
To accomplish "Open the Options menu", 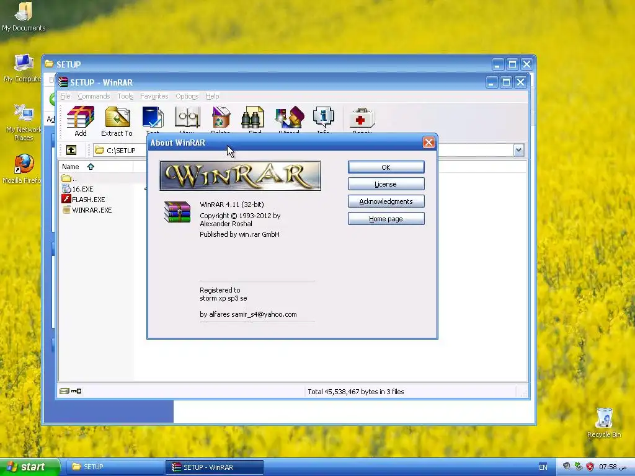I will (187, 96).
